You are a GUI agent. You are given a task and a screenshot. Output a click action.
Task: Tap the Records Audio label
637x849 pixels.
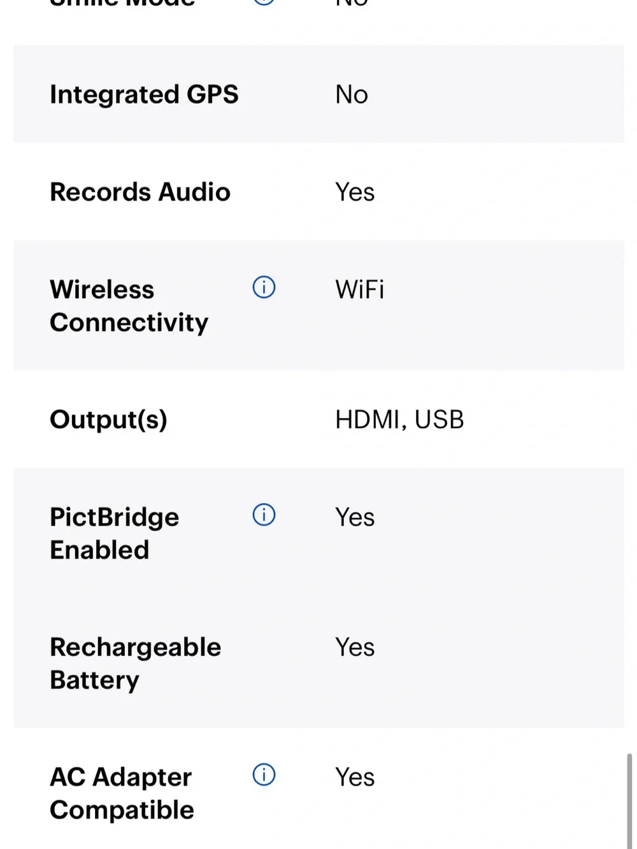pyautogui.click(x=140, y=192)
